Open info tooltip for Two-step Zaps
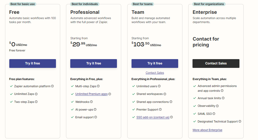 [x=36, y=102]
